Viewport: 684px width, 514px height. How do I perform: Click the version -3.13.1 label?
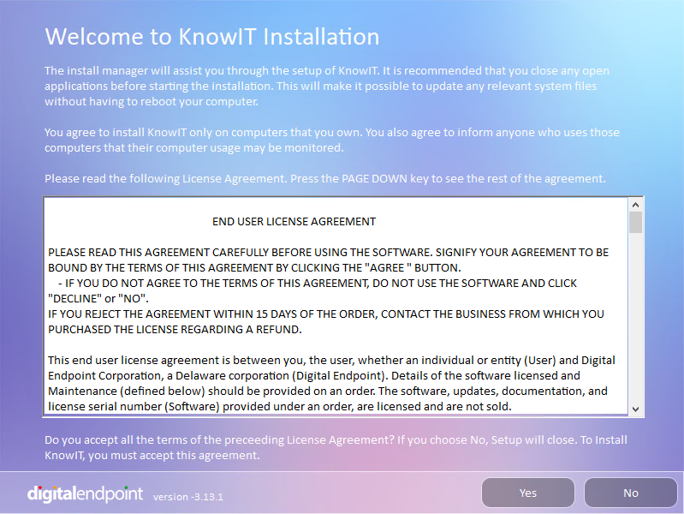188,497
